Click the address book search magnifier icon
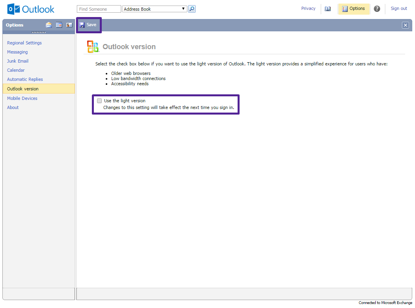This screenshot has width=415, height=308. pyautogui.click(x=192, y=9)
